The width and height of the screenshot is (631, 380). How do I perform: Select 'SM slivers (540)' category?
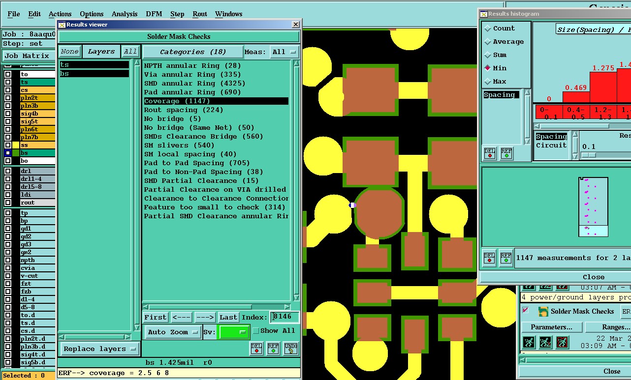point(179,145)
